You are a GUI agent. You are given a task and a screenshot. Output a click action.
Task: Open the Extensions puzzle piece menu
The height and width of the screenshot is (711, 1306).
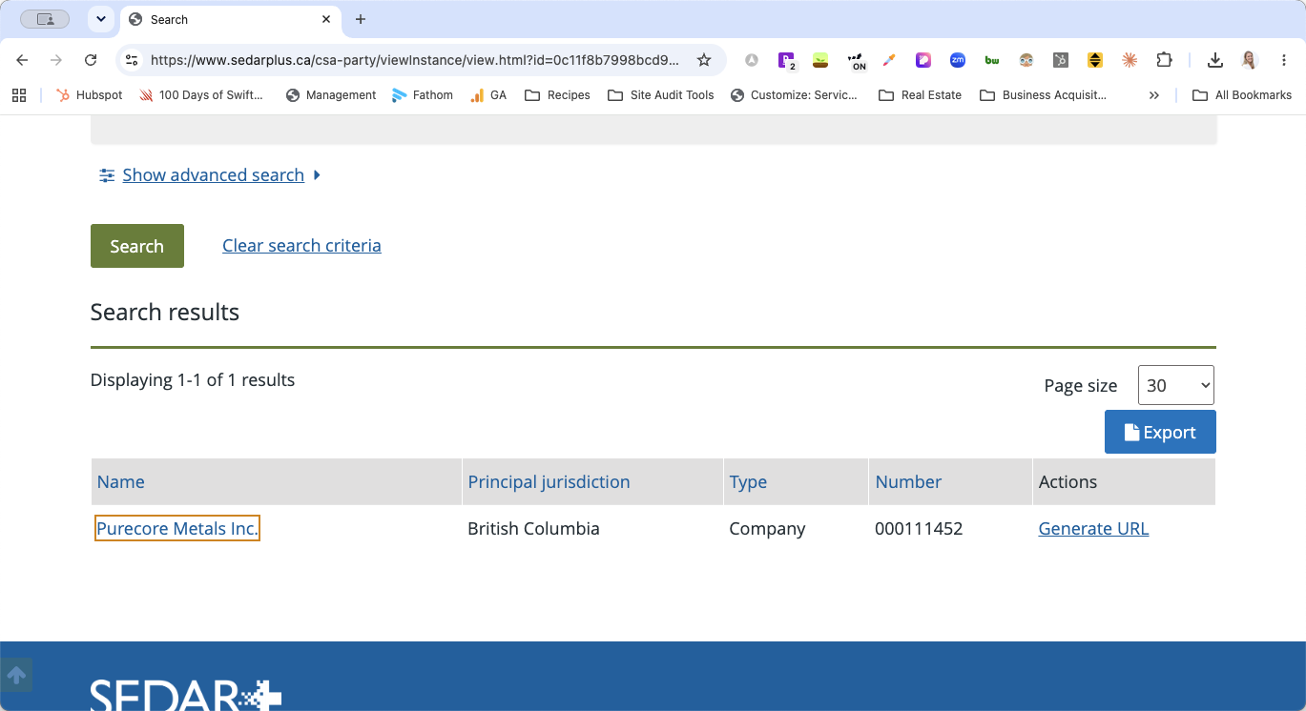(x=1164, y=60)
